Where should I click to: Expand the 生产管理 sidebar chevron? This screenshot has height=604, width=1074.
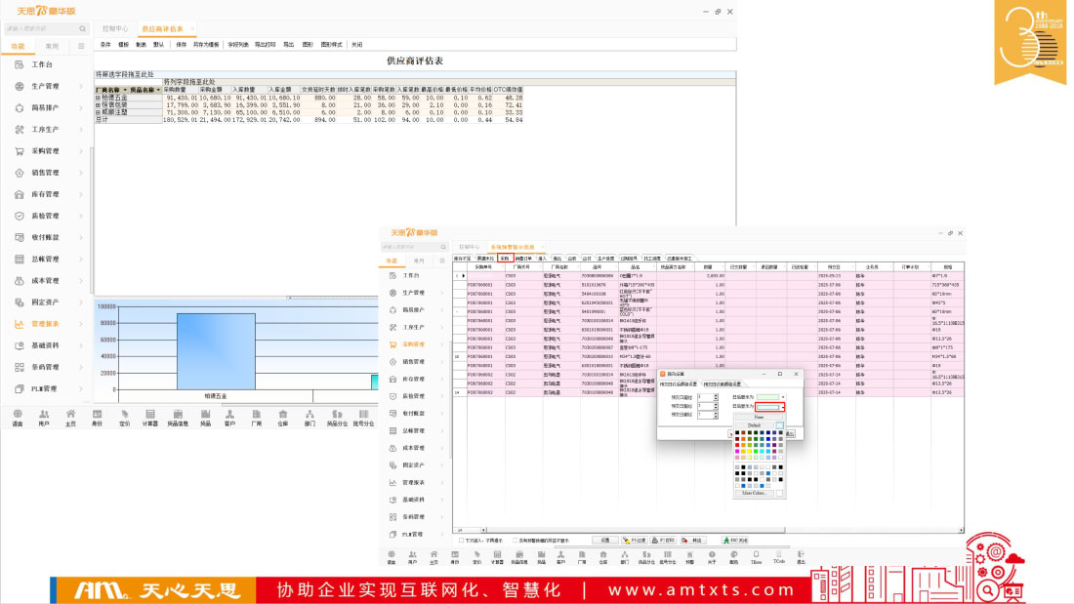tap(81, 87)
